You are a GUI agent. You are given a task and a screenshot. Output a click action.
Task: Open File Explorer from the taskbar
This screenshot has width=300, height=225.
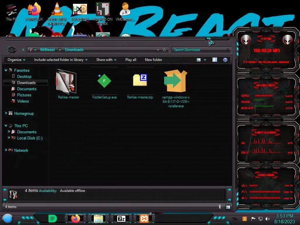[x=98, y=219]
